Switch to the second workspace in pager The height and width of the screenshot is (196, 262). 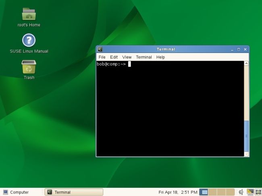coord(212,192)
